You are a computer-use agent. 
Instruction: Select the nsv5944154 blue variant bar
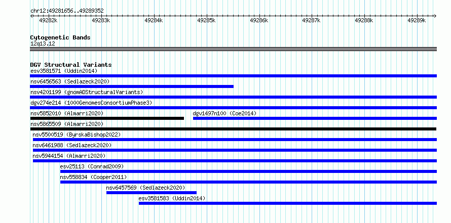pos(235,161)
